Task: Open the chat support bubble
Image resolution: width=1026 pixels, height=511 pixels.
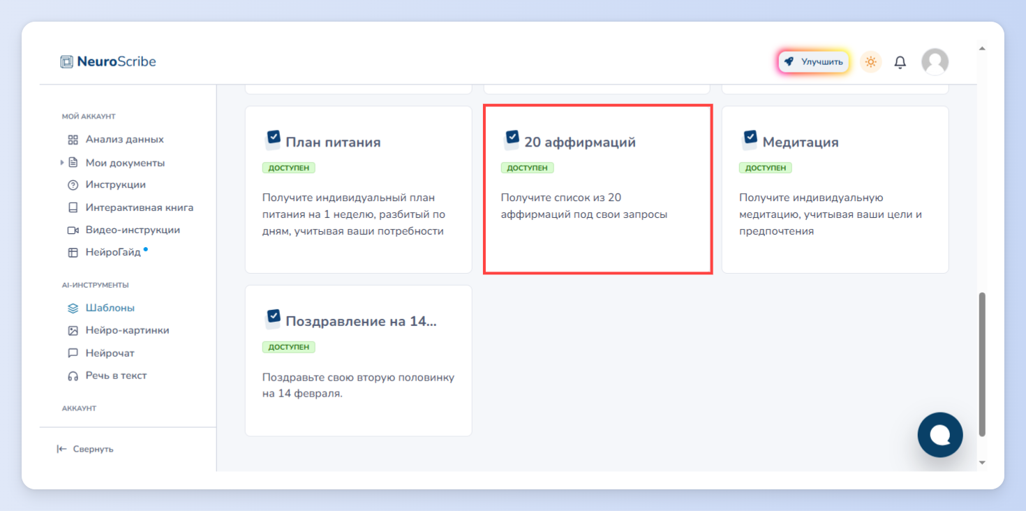Action: pos(940,435)
